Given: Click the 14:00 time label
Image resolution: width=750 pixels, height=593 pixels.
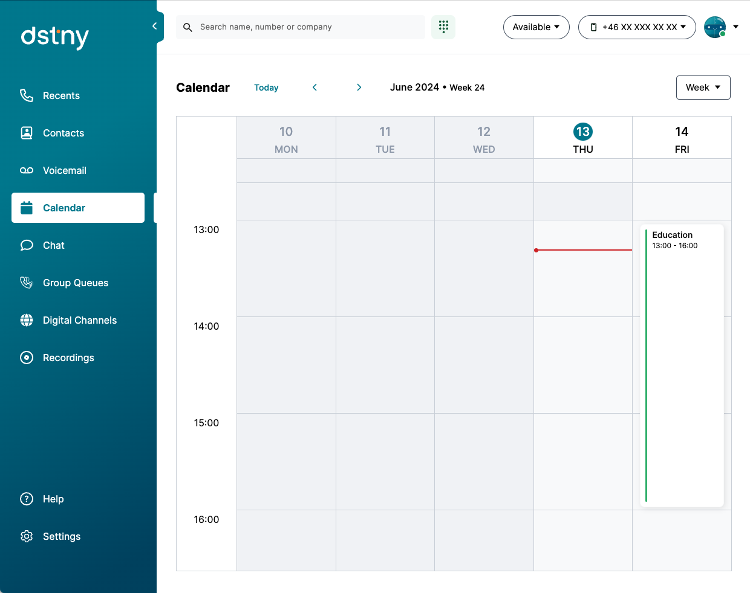Looking at the screenshot, I should coord(206,326).
